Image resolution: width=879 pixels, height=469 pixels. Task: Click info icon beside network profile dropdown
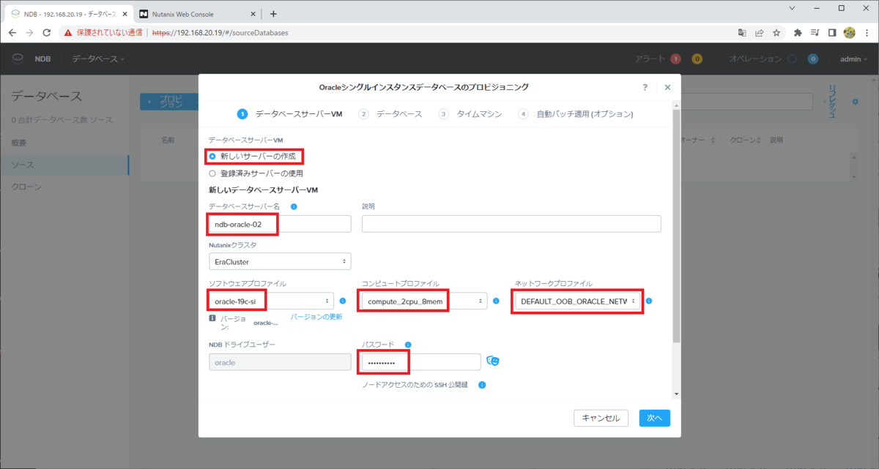tap(649, 301)
